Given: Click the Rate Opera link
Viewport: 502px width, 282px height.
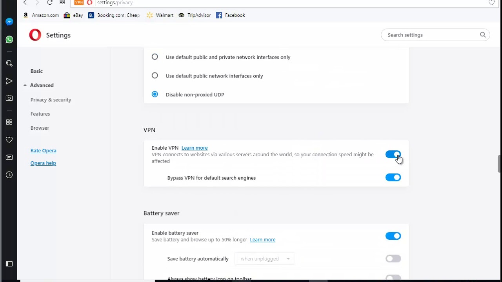Looking at the screenshot, I should click(43, 151).
